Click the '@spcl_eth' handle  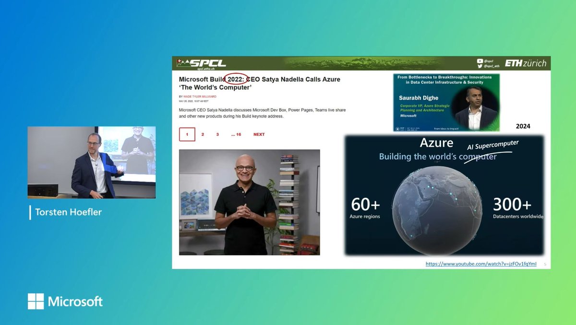pos(492,66)
